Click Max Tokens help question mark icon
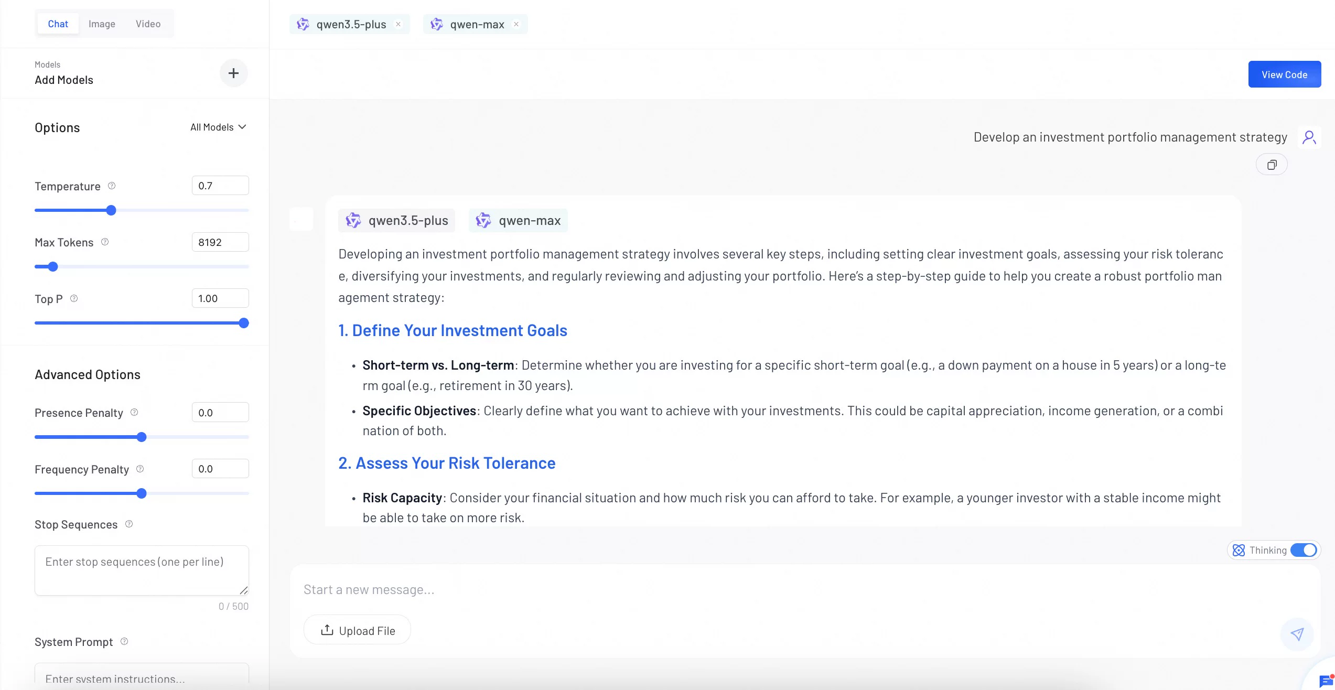The width and height of the screenshot is (1335, 690). 105,242
